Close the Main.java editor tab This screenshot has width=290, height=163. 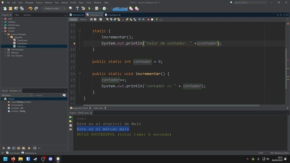(x=83, y=15)
